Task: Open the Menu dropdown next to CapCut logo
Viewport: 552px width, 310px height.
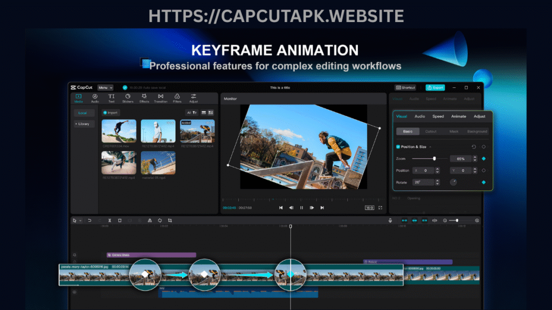Action: [x=105, y=88]
